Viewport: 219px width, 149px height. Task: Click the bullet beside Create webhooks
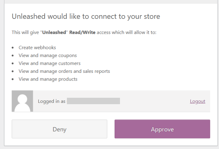[13, 48]
